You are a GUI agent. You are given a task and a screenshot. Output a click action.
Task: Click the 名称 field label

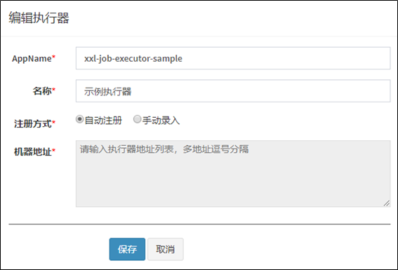(x=42, y=90)
